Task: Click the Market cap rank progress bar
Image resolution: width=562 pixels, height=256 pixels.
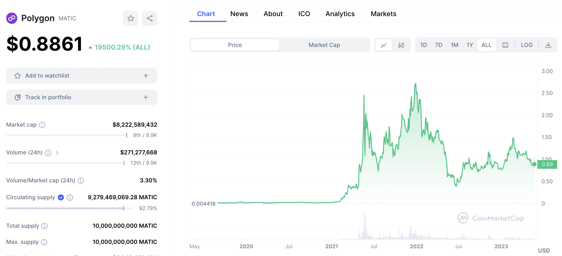Action: [x=67, y=135]
